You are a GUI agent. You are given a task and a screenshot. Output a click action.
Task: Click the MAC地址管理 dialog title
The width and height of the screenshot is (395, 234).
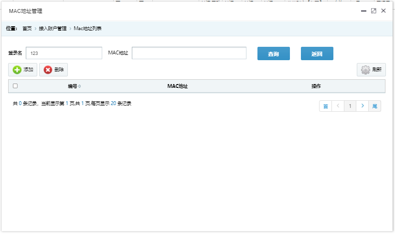(26, 11)
